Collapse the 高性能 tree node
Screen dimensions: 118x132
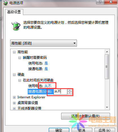[x=14, y=52]
